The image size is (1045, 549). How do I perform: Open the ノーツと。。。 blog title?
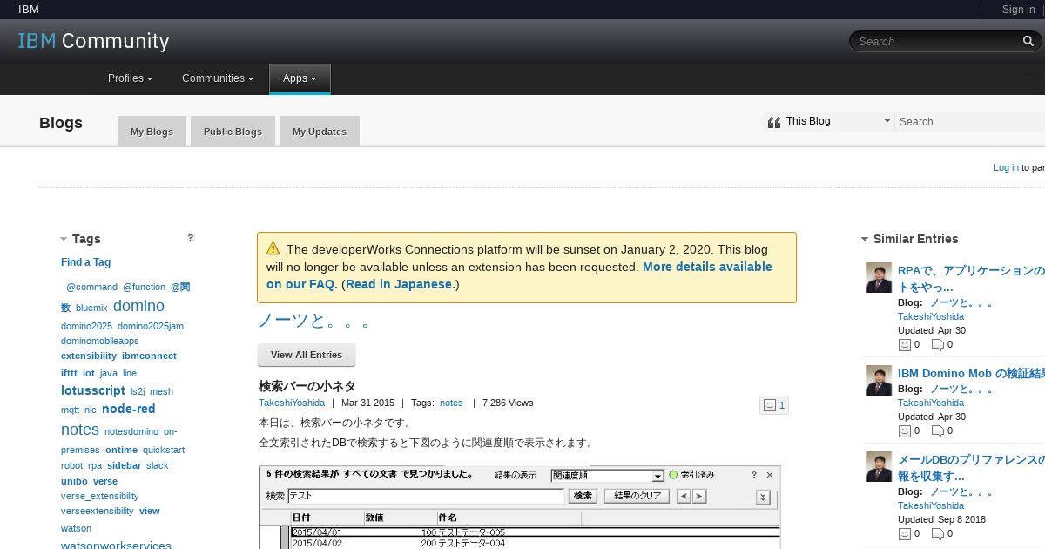(314, 321)
